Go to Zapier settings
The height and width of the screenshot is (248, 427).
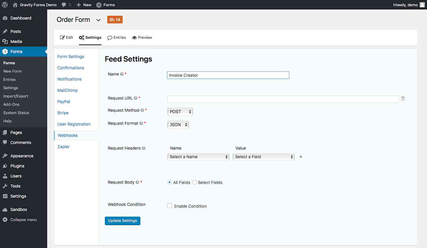[x=63, y=146]
